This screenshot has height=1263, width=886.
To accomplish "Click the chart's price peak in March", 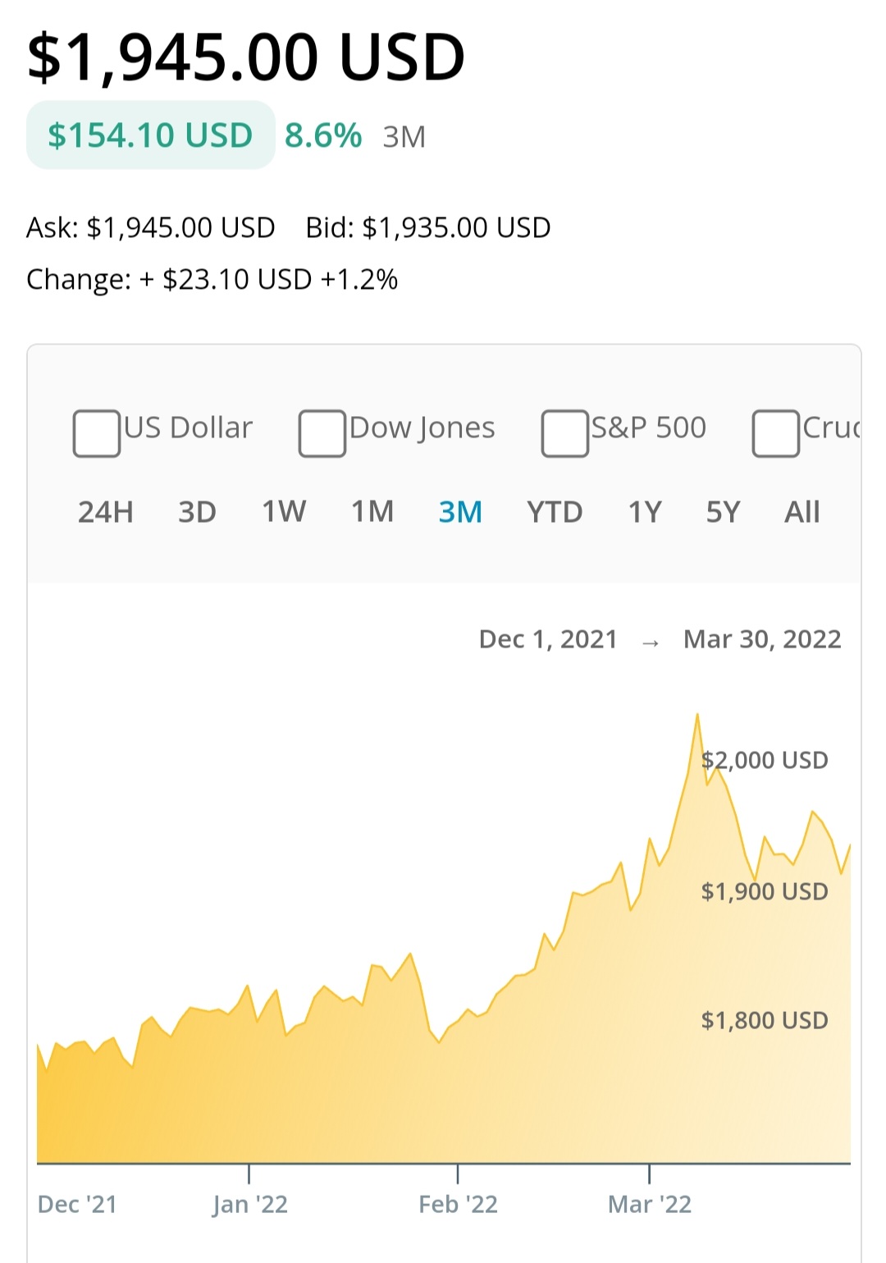I will [x=697, y=715].
